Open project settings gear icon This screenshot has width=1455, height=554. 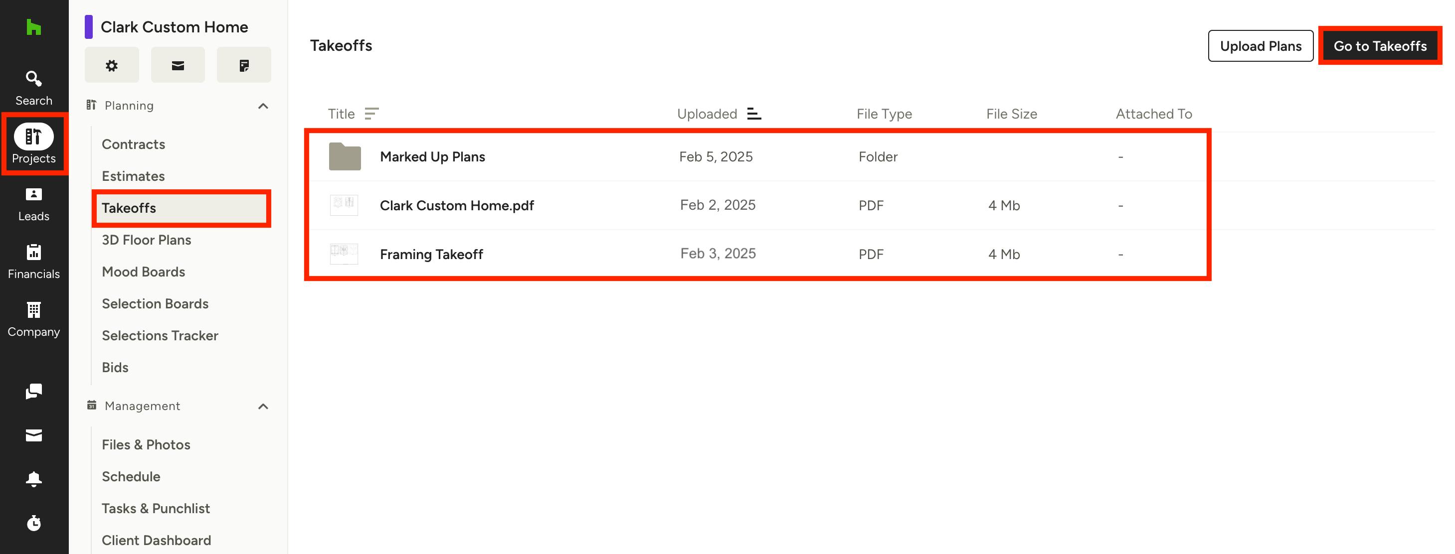click(112, 65)
